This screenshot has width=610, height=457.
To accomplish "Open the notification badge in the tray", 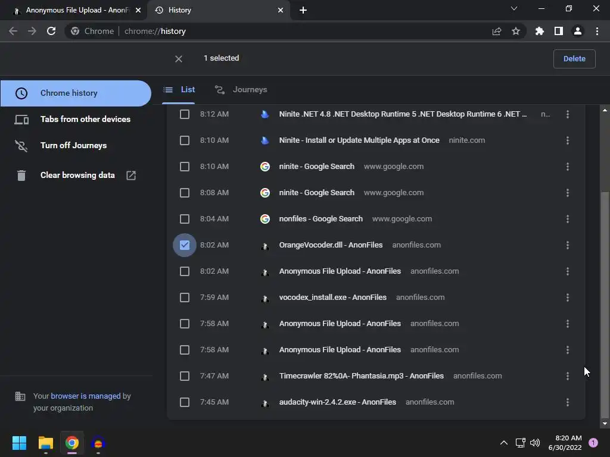I will pyautogui.click(x=593, y=443).
